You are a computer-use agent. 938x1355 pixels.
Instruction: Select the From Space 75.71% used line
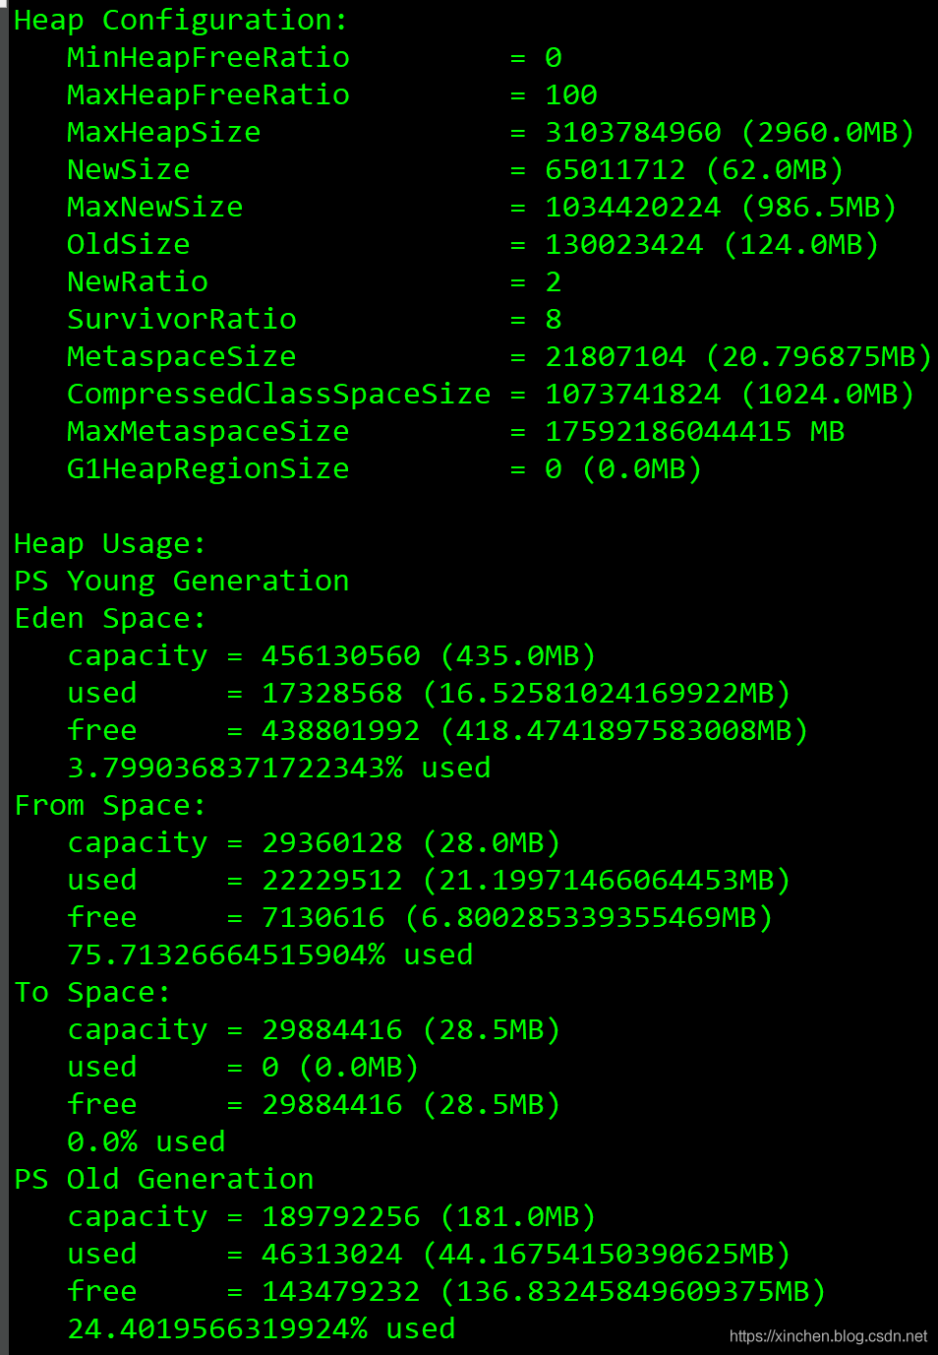[x=270, y=955]
